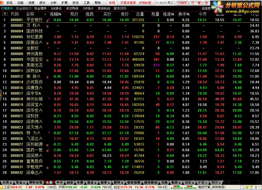
Task: Click stock code 000032
Action: [x=17, y=173]
